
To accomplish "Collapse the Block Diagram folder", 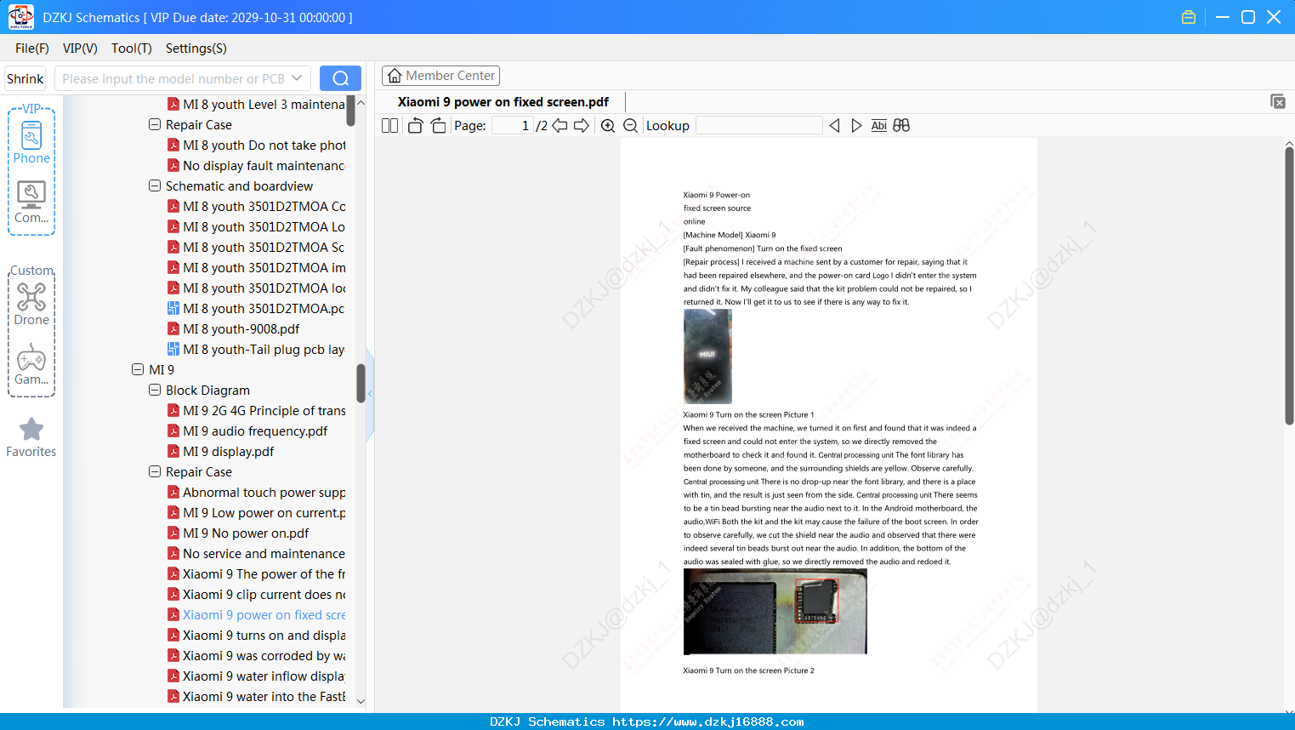I will pyautogui.click(x=155, y=390).
